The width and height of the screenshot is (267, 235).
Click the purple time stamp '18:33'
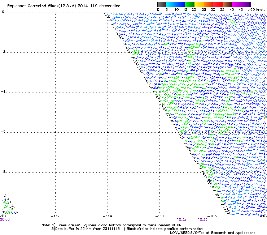pos(202,219)
